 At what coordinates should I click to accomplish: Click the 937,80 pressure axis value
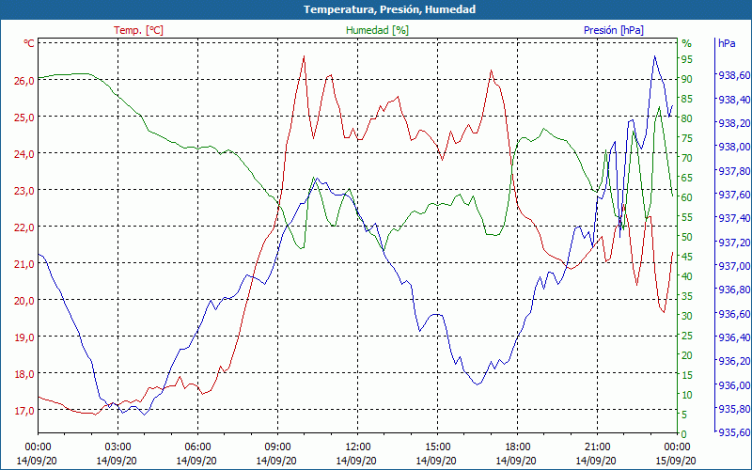point(734,171)
